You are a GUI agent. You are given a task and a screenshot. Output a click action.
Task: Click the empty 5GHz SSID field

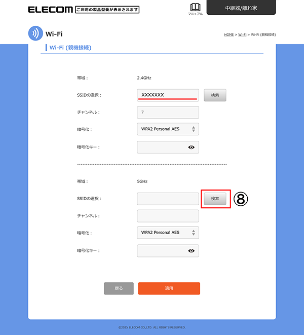coord(167,199)
